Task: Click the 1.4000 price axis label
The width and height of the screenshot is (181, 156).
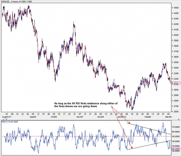Action: tap(175, 35)
